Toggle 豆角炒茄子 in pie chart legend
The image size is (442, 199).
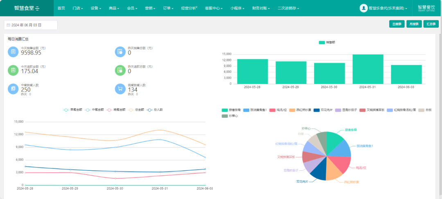pos(347,110)
